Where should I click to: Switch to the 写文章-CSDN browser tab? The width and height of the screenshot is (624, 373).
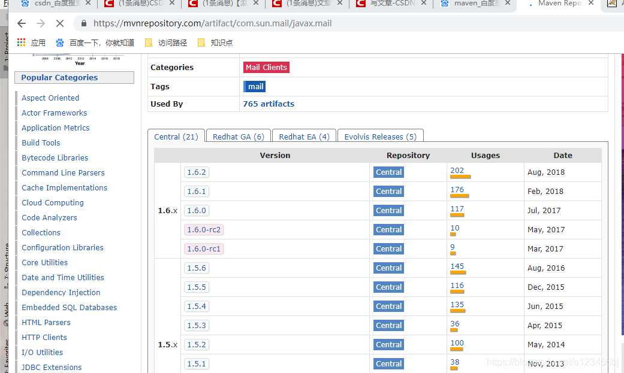[386, 4]
